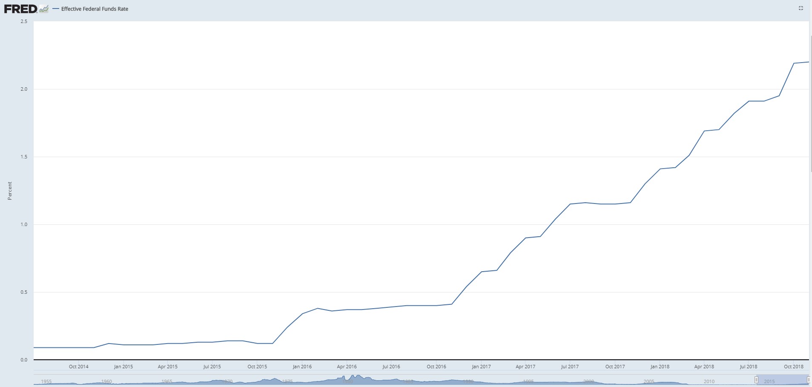Click the '1.0' y-axis value

pyautogui.click(x=23, y=224)
